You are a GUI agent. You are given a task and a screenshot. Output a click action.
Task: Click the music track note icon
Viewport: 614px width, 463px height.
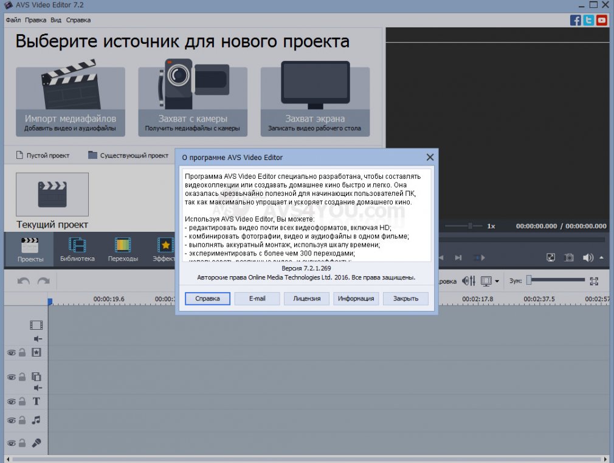click(36, 420)
